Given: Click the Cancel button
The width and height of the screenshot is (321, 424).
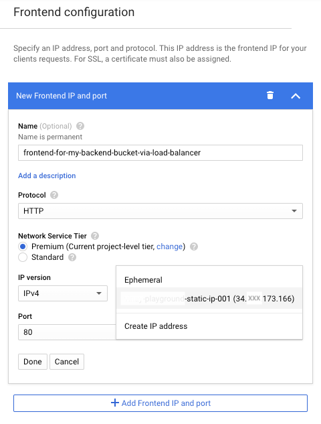Looking at the screenshot, I should tap(67, 362).
